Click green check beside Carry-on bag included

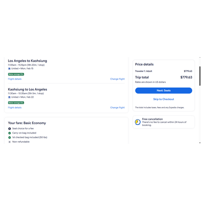coord(9,133)
